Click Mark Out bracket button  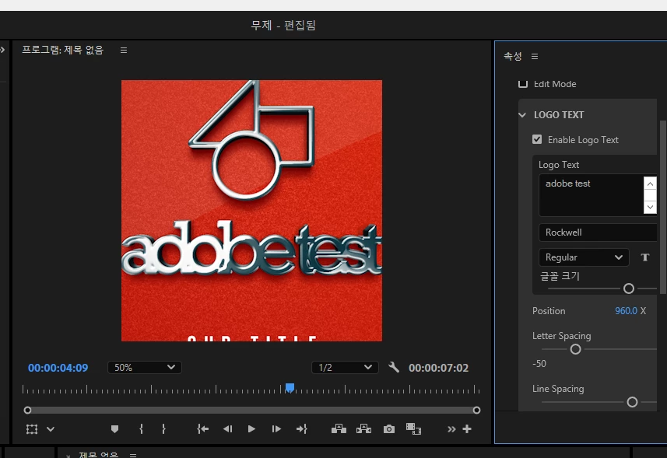click(163, 429)
